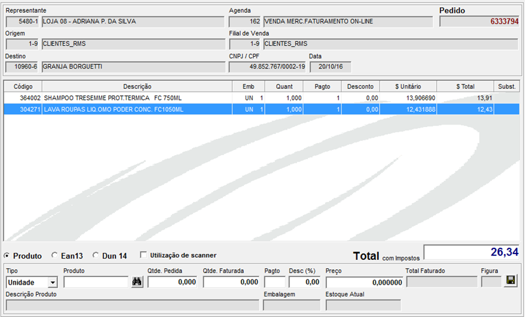This screenshot has height=317, width=525.
Task: Click the Pedido number 6333794 field
Action: point(479,22)
